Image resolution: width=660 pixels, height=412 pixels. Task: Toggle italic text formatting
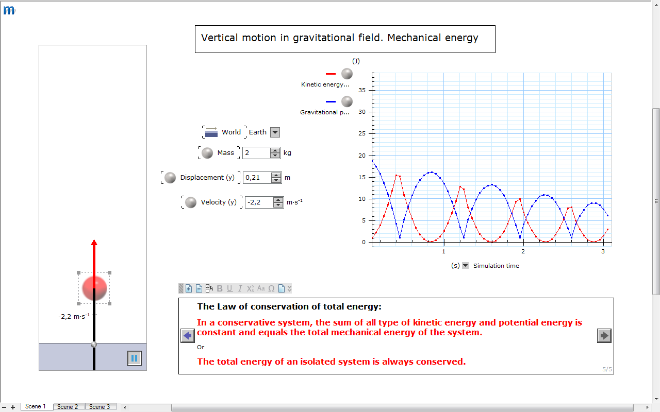tap(240, 288)
